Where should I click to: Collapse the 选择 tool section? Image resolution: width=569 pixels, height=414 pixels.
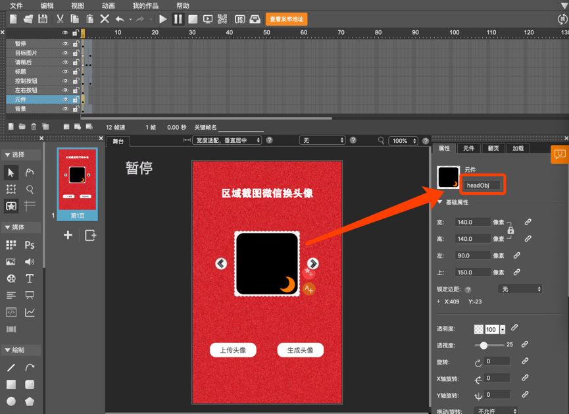(7, 155)
